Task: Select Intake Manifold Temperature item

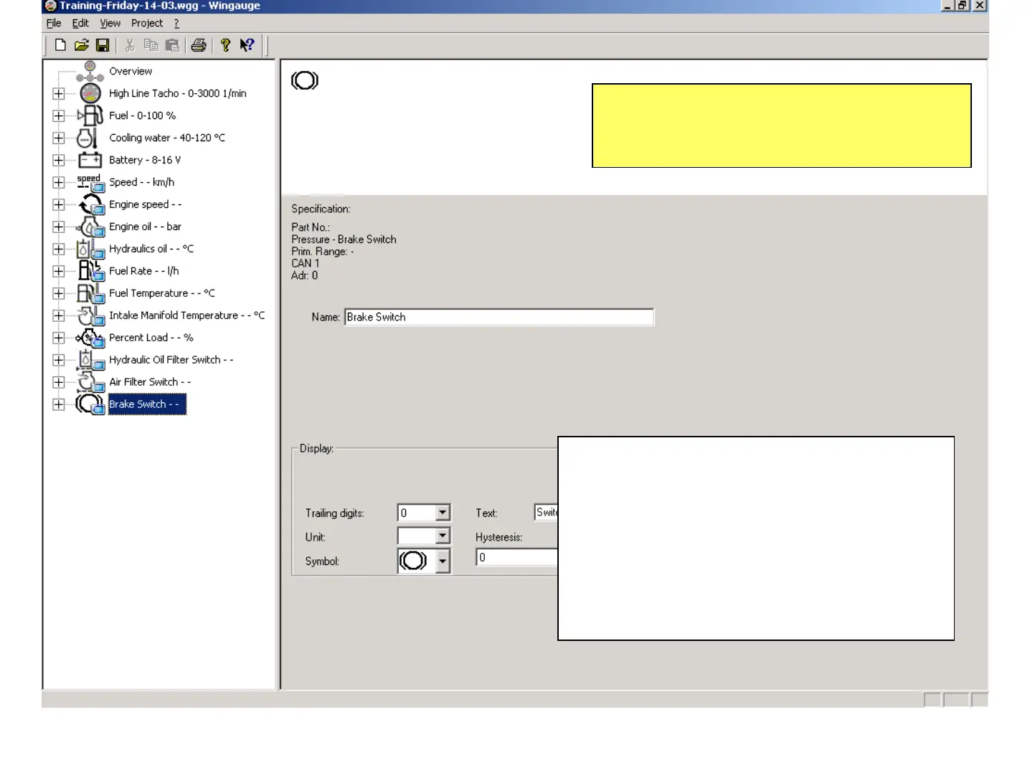Action: (187, 315)
